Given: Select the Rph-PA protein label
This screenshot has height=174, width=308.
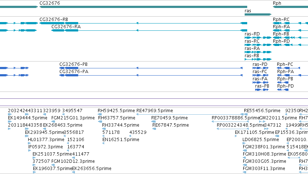Looking at the screenshot, I should tap(286, 72).
